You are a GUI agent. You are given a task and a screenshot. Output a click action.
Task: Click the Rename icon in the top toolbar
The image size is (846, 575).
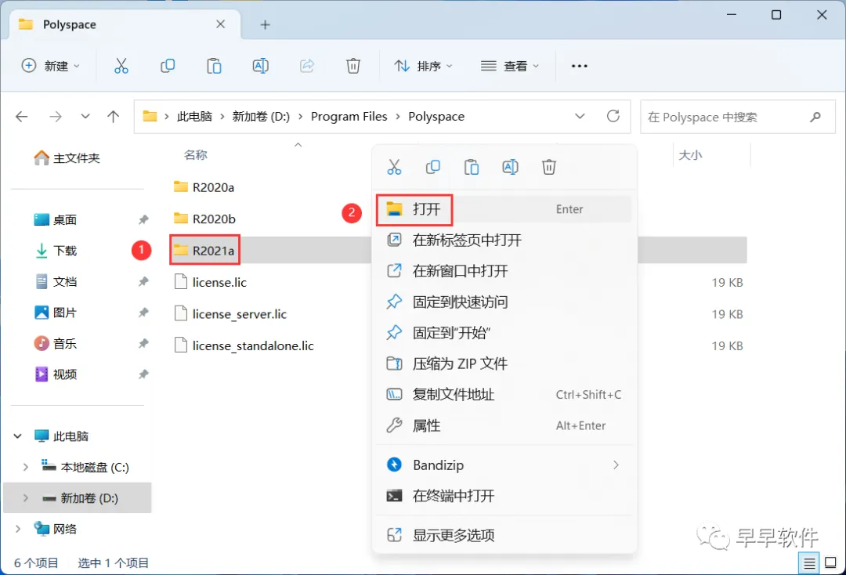pos(261,66)
